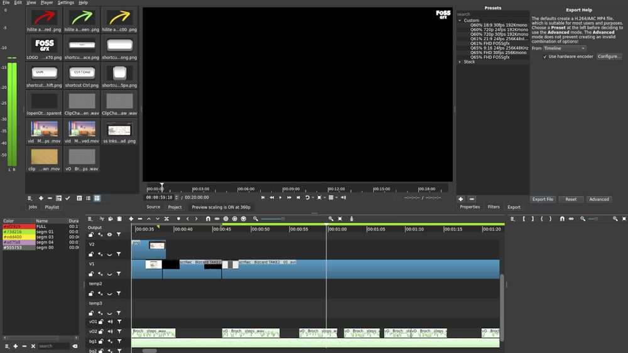Image resolution: width=628 pixels, height=353 pixels.
Task: Remove playlist item with minus icon
Action: coord(50,198)
